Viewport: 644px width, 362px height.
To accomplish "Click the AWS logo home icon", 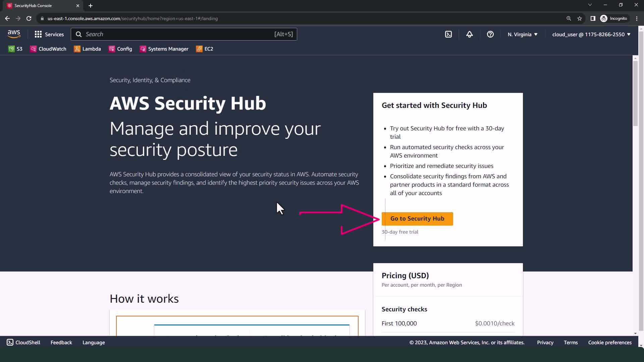I will point(14,34).
